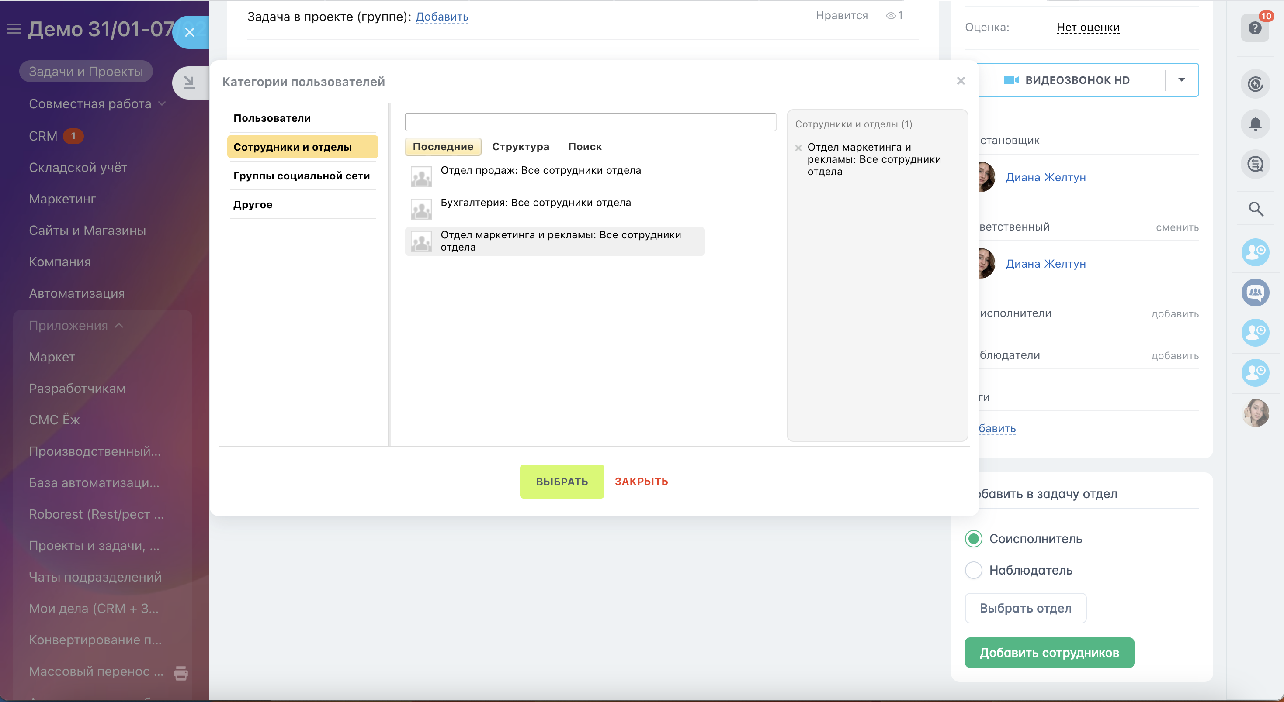This screenshot has height=702, width=1284.
Task: Open the Группы социальной сети category
Action: click(302, 176)
